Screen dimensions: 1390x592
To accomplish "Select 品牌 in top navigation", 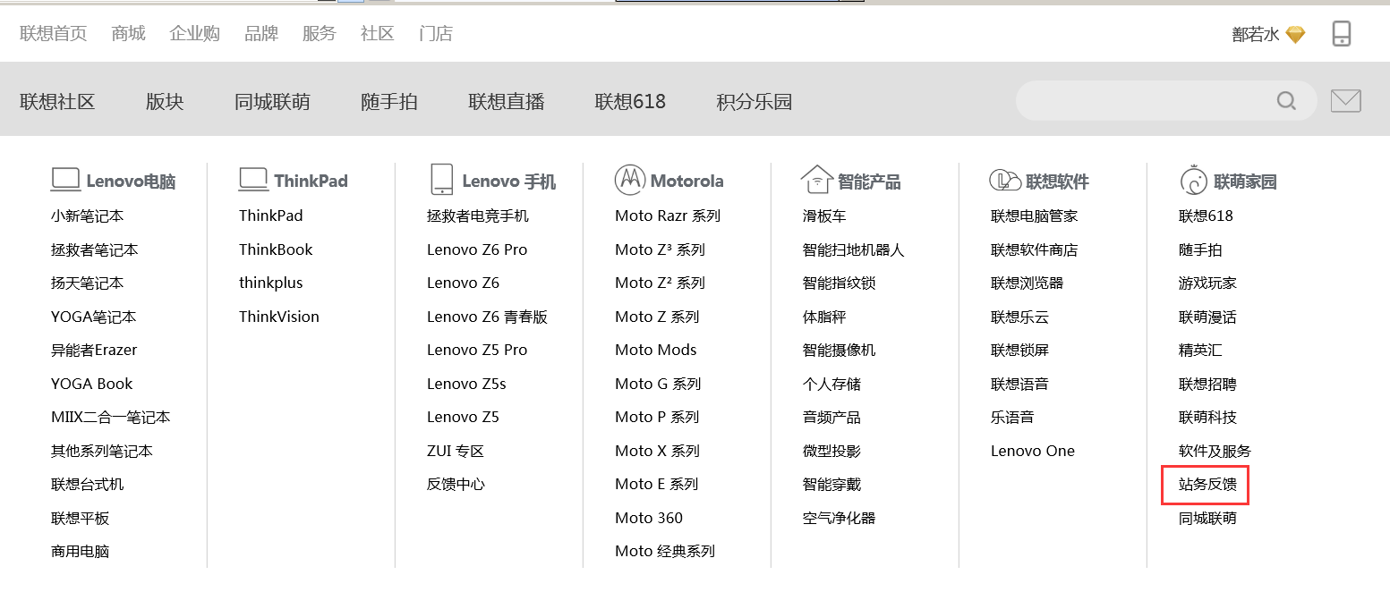I will pyautogui.click(x=261, y=34).
